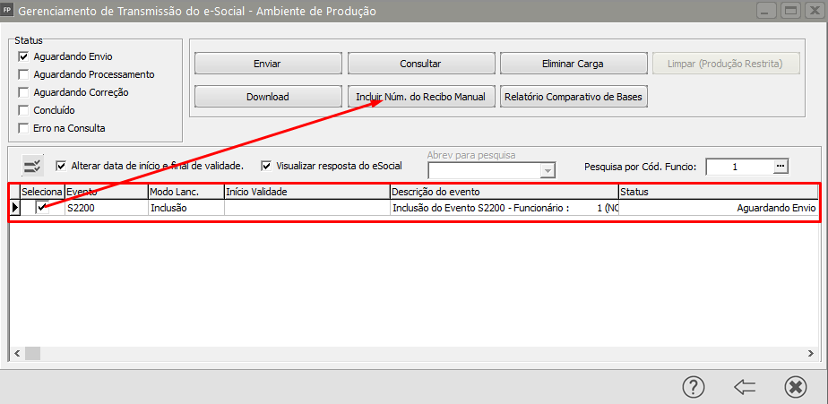Click the ellipsis button beside Cód. Funcio field

(x=781, y=166)
